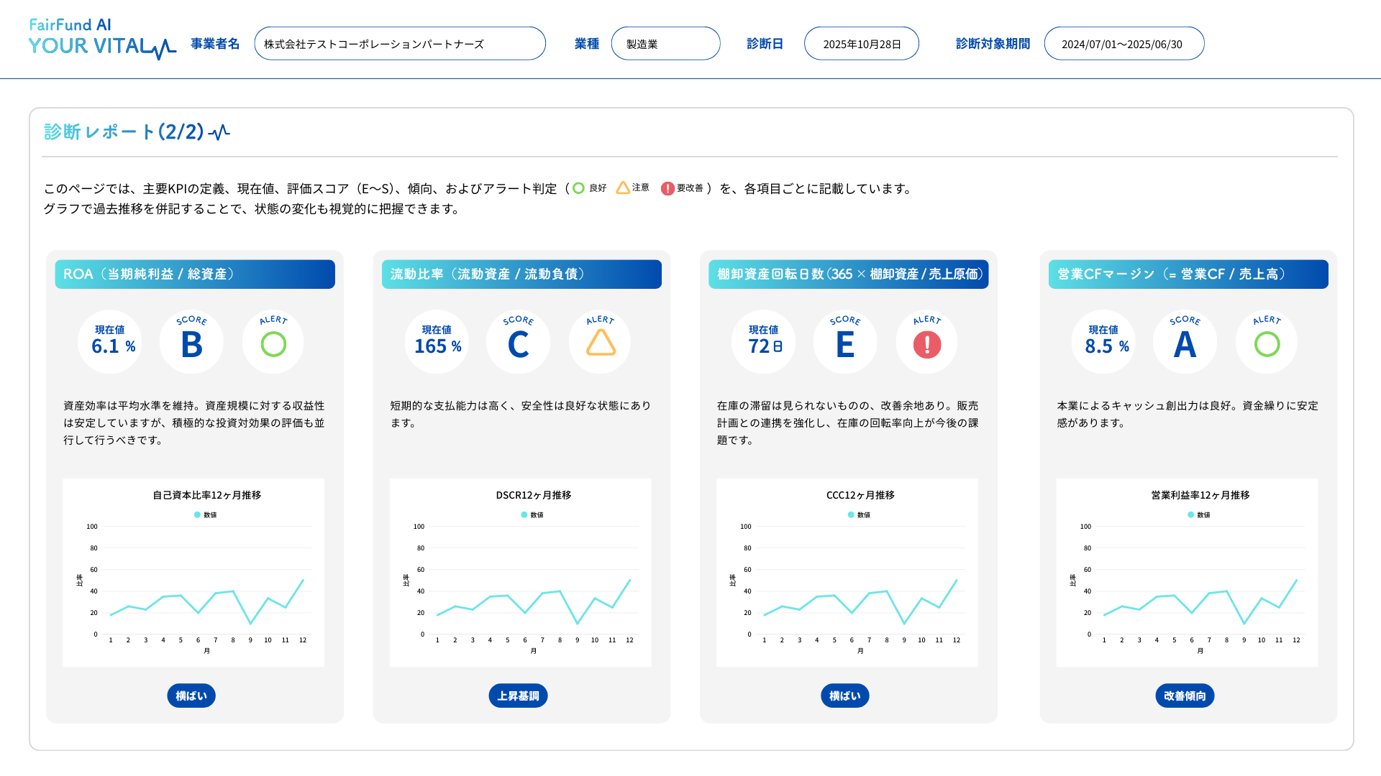
Task: Click the green ALERT circle on ROA card
Action: 273,342
